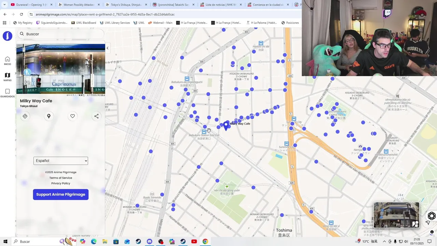Image resolution: width=437 pixels, height=246 pixels.
Task: Click the Buscar search field in sidebar
Action: click(61, 34)
